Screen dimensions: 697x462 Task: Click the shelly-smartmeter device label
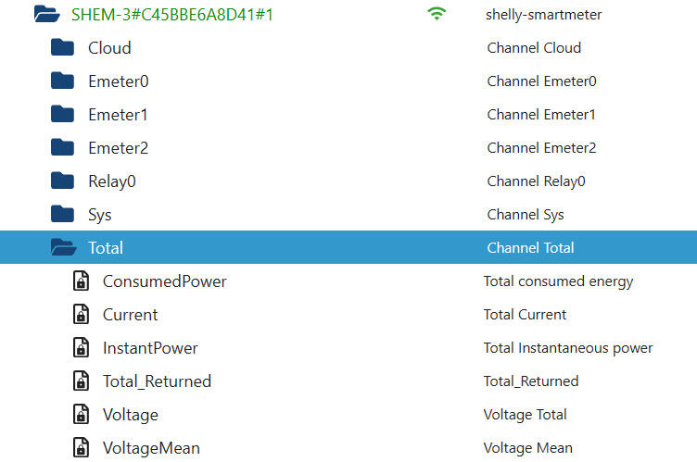[543, 15]
